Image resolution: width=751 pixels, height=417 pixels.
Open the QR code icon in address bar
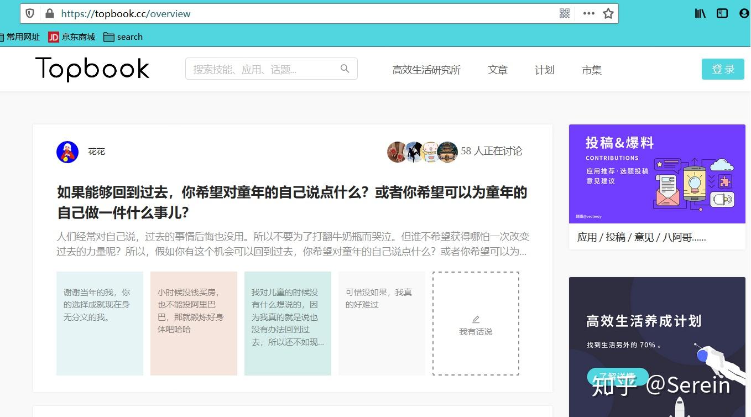[x=564, y=13]
